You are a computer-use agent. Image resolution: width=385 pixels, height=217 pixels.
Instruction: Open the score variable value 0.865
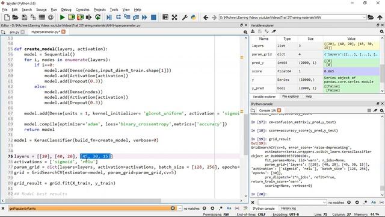click(x=351, y=71)
